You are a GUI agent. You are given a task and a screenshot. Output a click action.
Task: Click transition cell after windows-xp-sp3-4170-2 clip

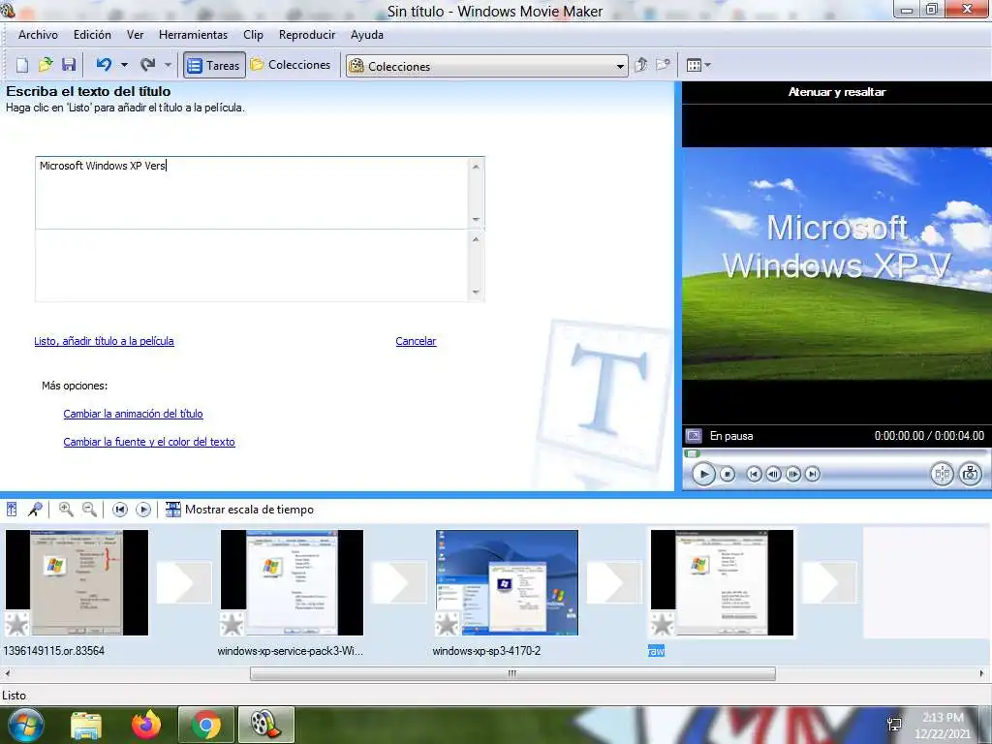coord(614,582)
